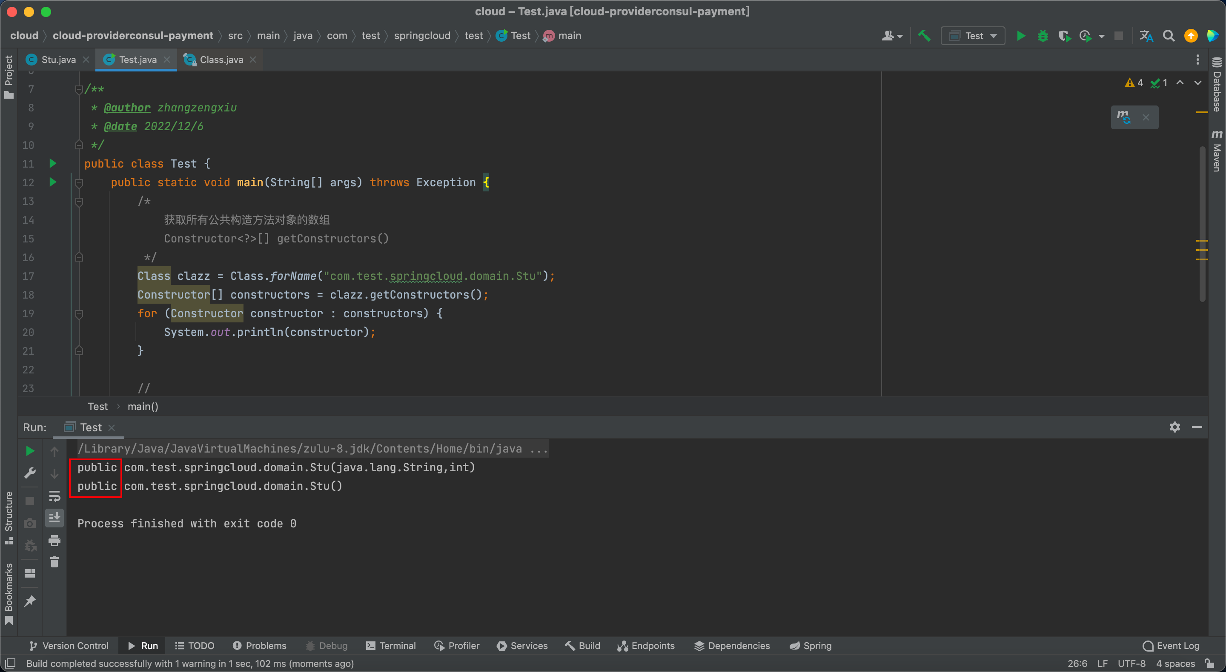Open the LF line separator selector
The image size is (1226, 672).
(1102, 663)
